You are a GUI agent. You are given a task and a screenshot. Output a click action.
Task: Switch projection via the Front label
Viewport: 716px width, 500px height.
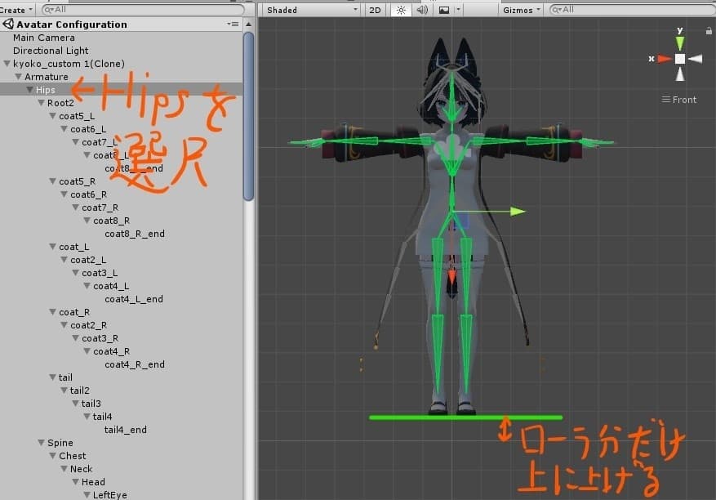click(x=683, y=100)
